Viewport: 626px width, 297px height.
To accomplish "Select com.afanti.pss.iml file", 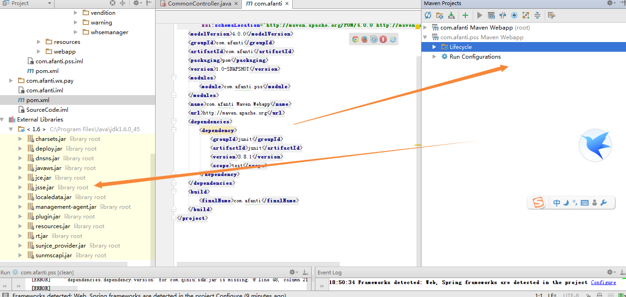I will [55, 61].
